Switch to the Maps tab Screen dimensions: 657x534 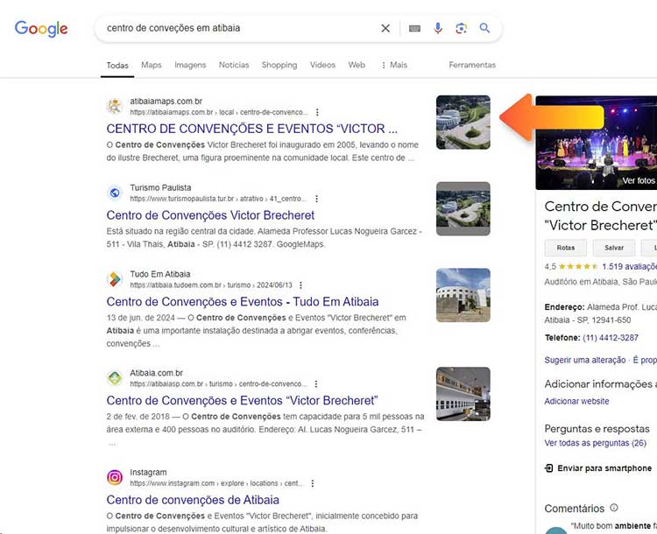[x=152, y=65]
